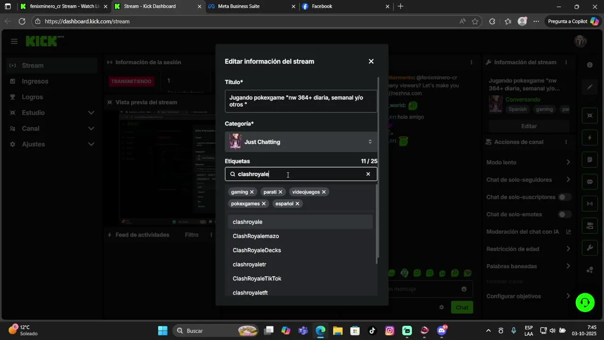Open Instagram from the taskbar
Image resolution: width=604 pixels, height=340 pixels.
coord(390,331)
